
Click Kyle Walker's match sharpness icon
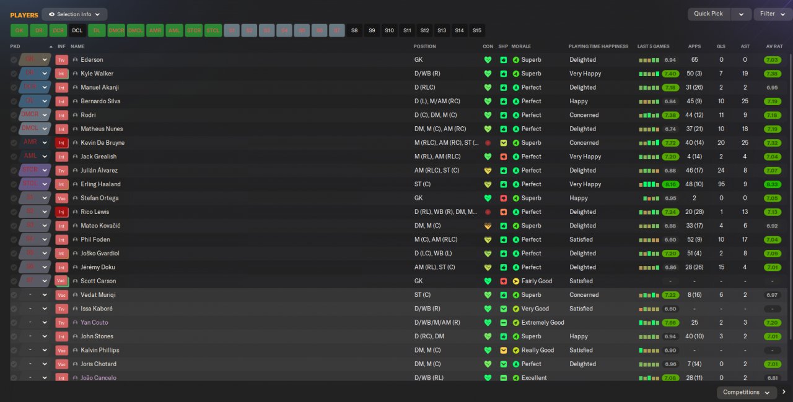click(x=503, y=74)
